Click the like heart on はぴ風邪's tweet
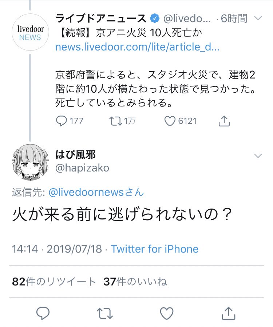Viewport: 273px width, 327px height. (x=166, y=313)
